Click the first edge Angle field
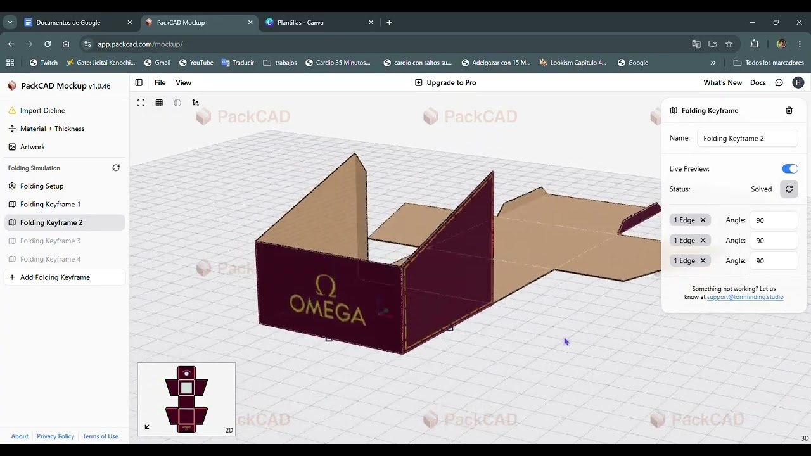 coord(774,220)
